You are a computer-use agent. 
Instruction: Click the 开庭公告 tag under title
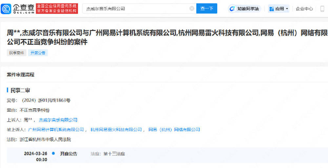(x=38, y=53)
